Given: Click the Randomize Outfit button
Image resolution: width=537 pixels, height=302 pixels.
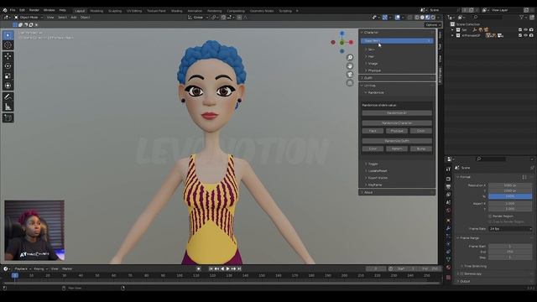Looking at the screenshot, I should tap(397, 141).
